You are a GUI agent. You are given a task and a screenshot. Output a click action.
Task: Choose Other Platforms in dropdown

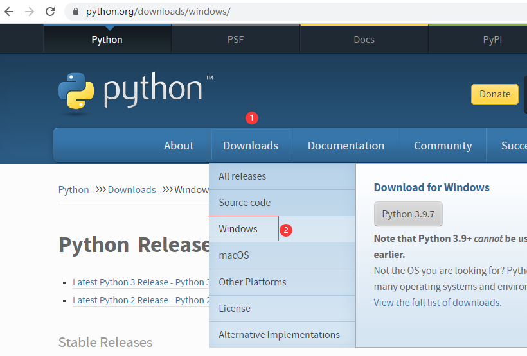click(x=282, y=282)
